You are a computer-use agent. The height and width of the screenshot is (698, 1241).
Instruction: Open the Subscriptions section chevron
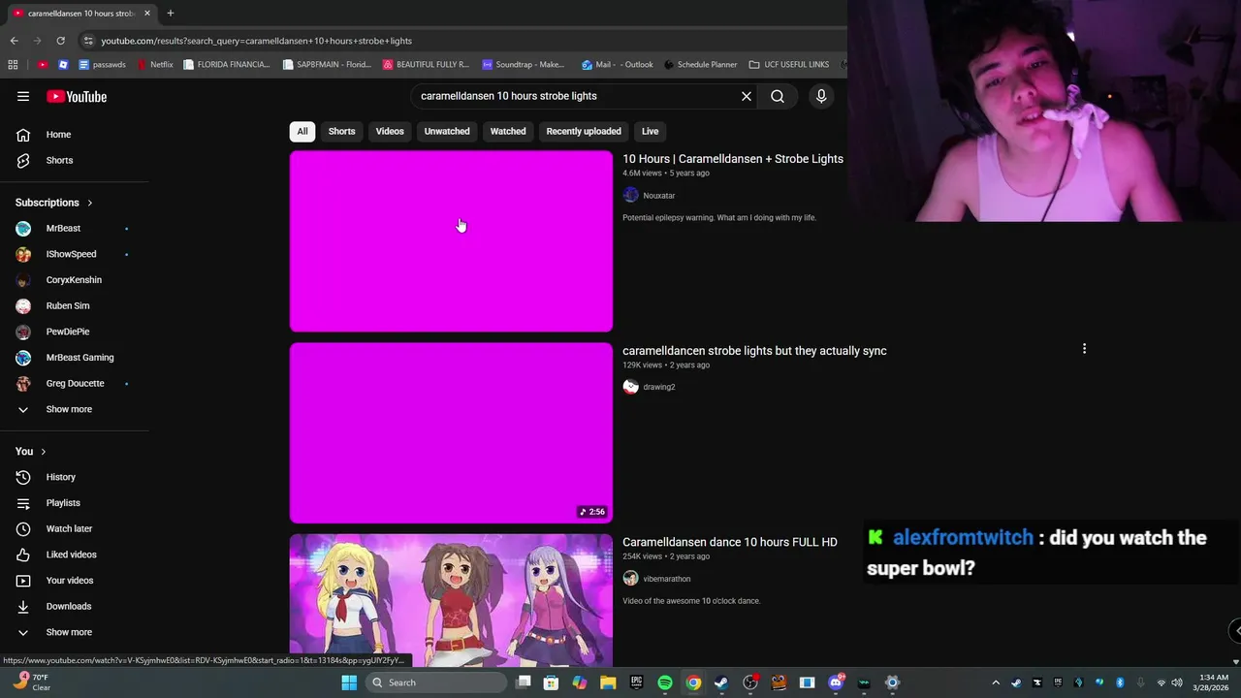[x=90, y=203]
